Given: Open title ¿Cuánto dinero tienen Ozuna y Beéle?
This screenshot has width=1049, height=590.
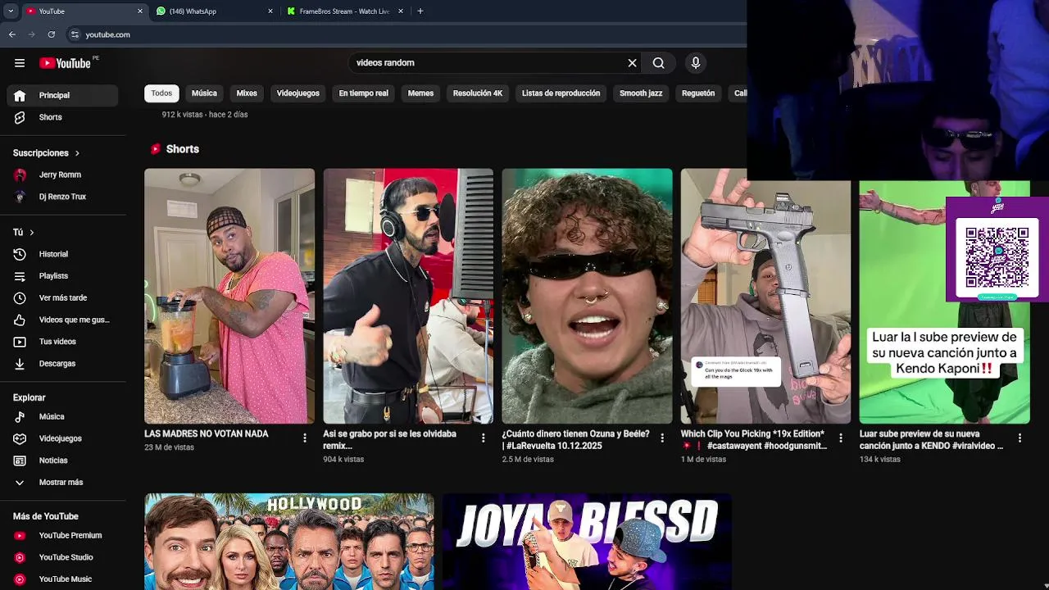Looking at the screenshot, I should pos(576,440).
